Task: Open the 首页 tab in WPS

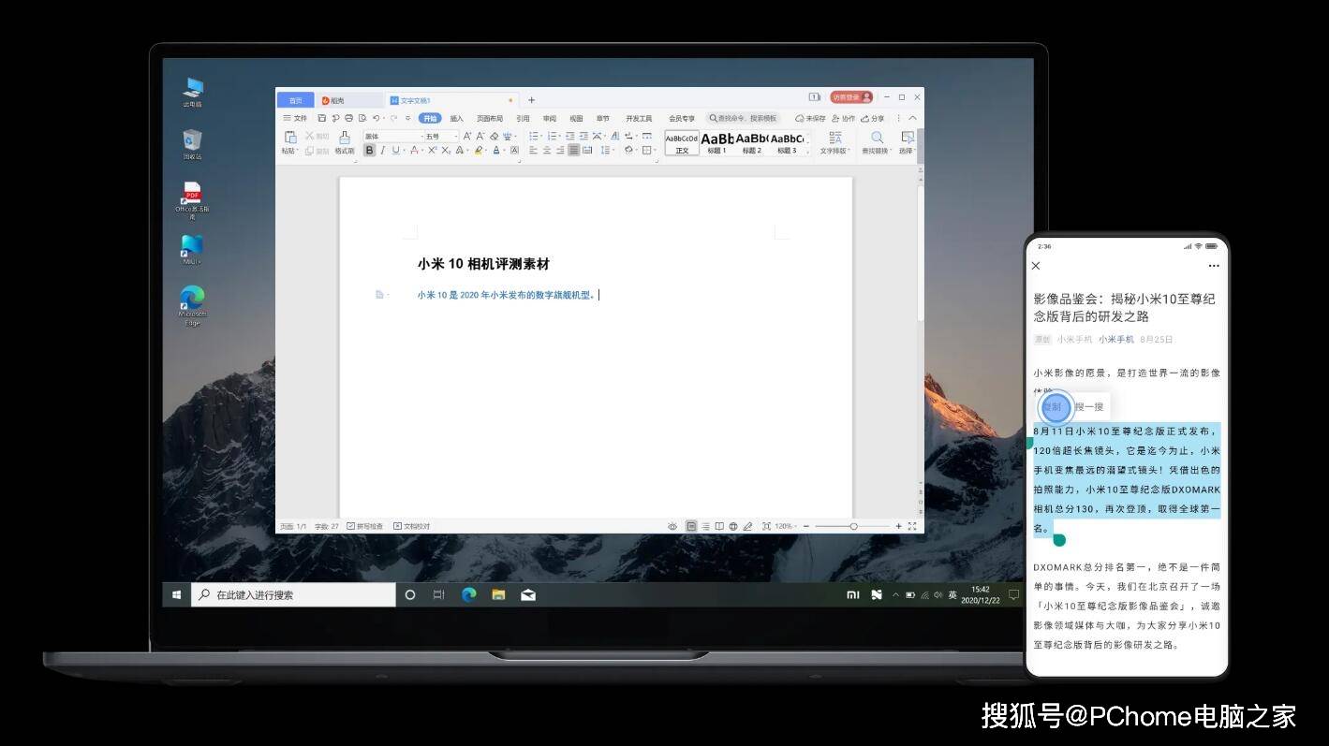Action: tap(296, 100)
